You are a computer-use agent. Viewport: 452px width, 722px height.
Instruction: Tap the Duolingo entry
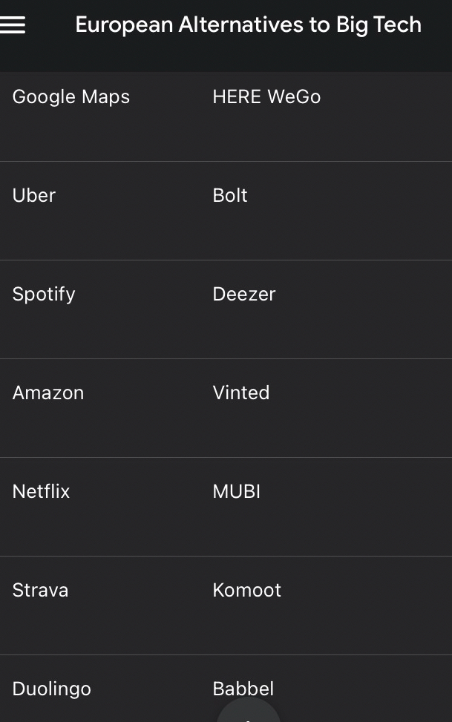(52, 689)
